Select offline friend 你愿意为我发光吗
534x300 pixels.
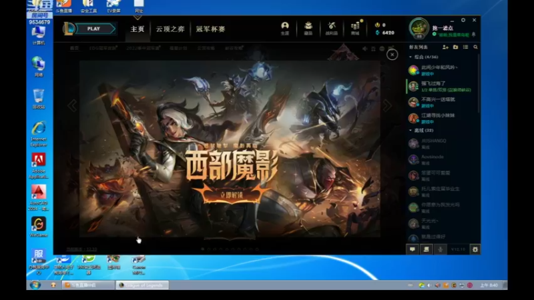[441, 207]
